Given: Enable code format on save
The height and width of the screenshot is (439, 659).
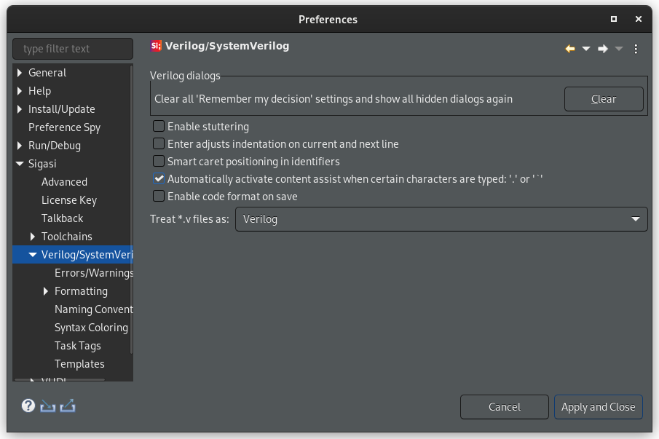Looking at the screenshot, I should pos(159,197).
